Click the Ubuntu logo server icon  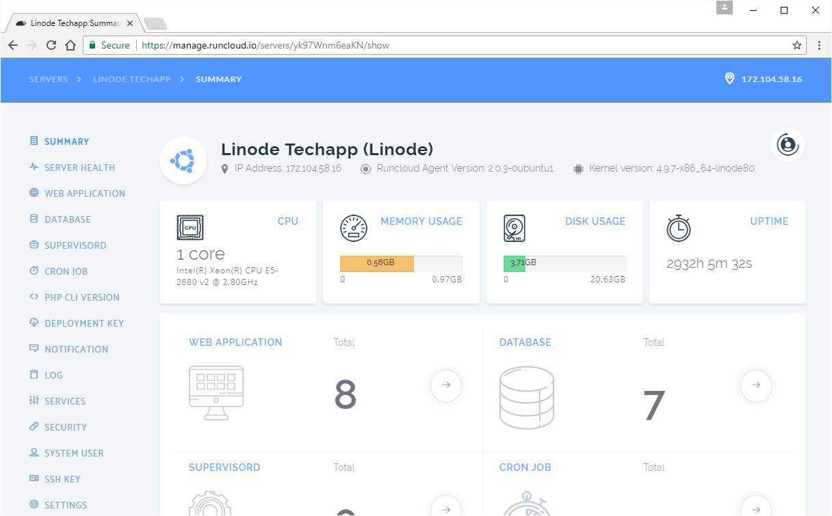183,161
